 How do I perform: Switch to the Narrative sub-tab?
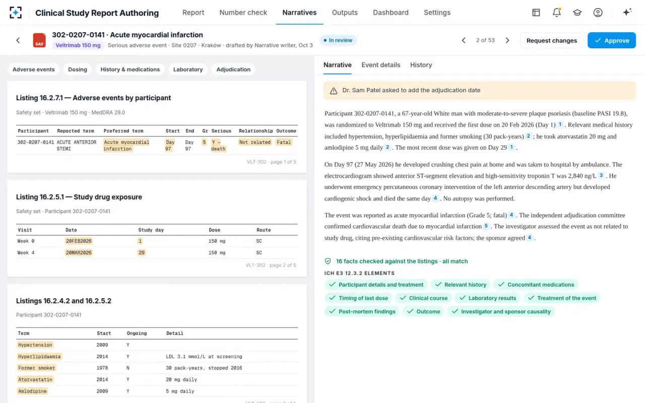click(x=338, y=65)
